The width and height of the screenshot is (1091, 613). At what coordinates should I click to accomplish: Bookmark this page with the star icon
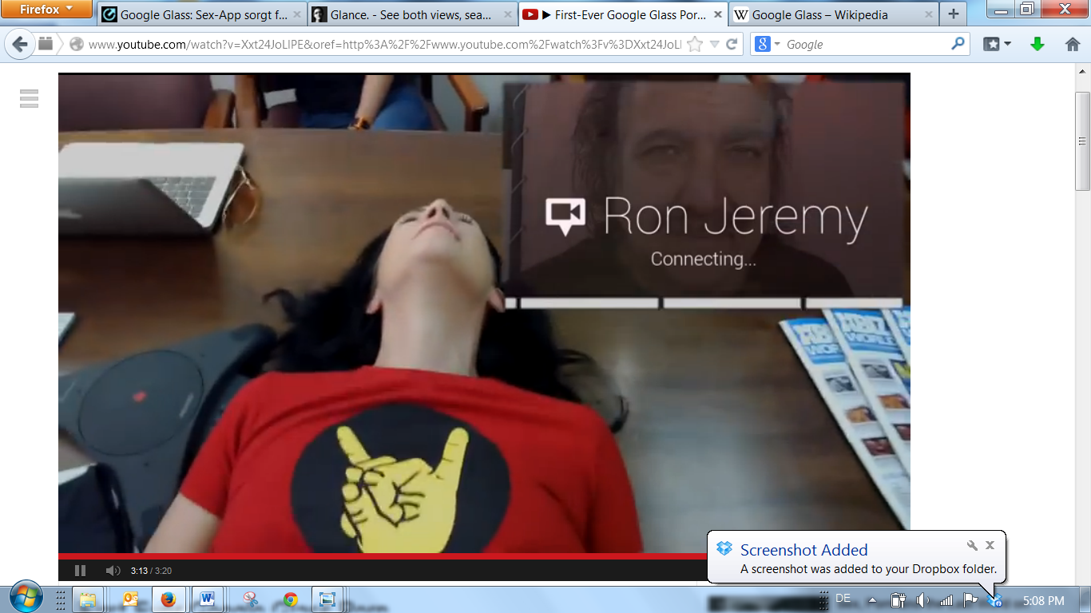click(x=695, y=45)
